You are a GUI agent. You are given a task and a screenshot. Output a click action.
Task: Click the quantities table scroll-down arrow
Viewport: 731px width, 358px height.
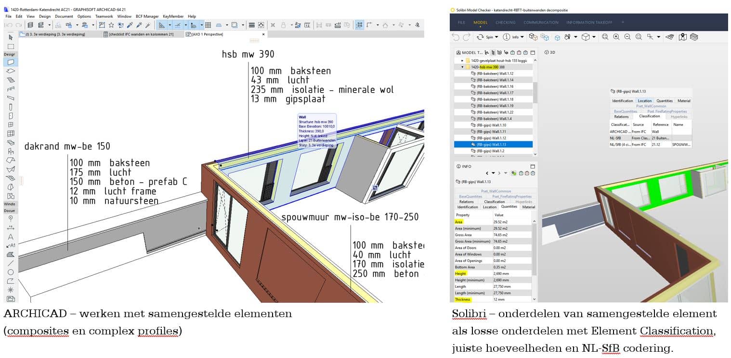pos(535,299)
